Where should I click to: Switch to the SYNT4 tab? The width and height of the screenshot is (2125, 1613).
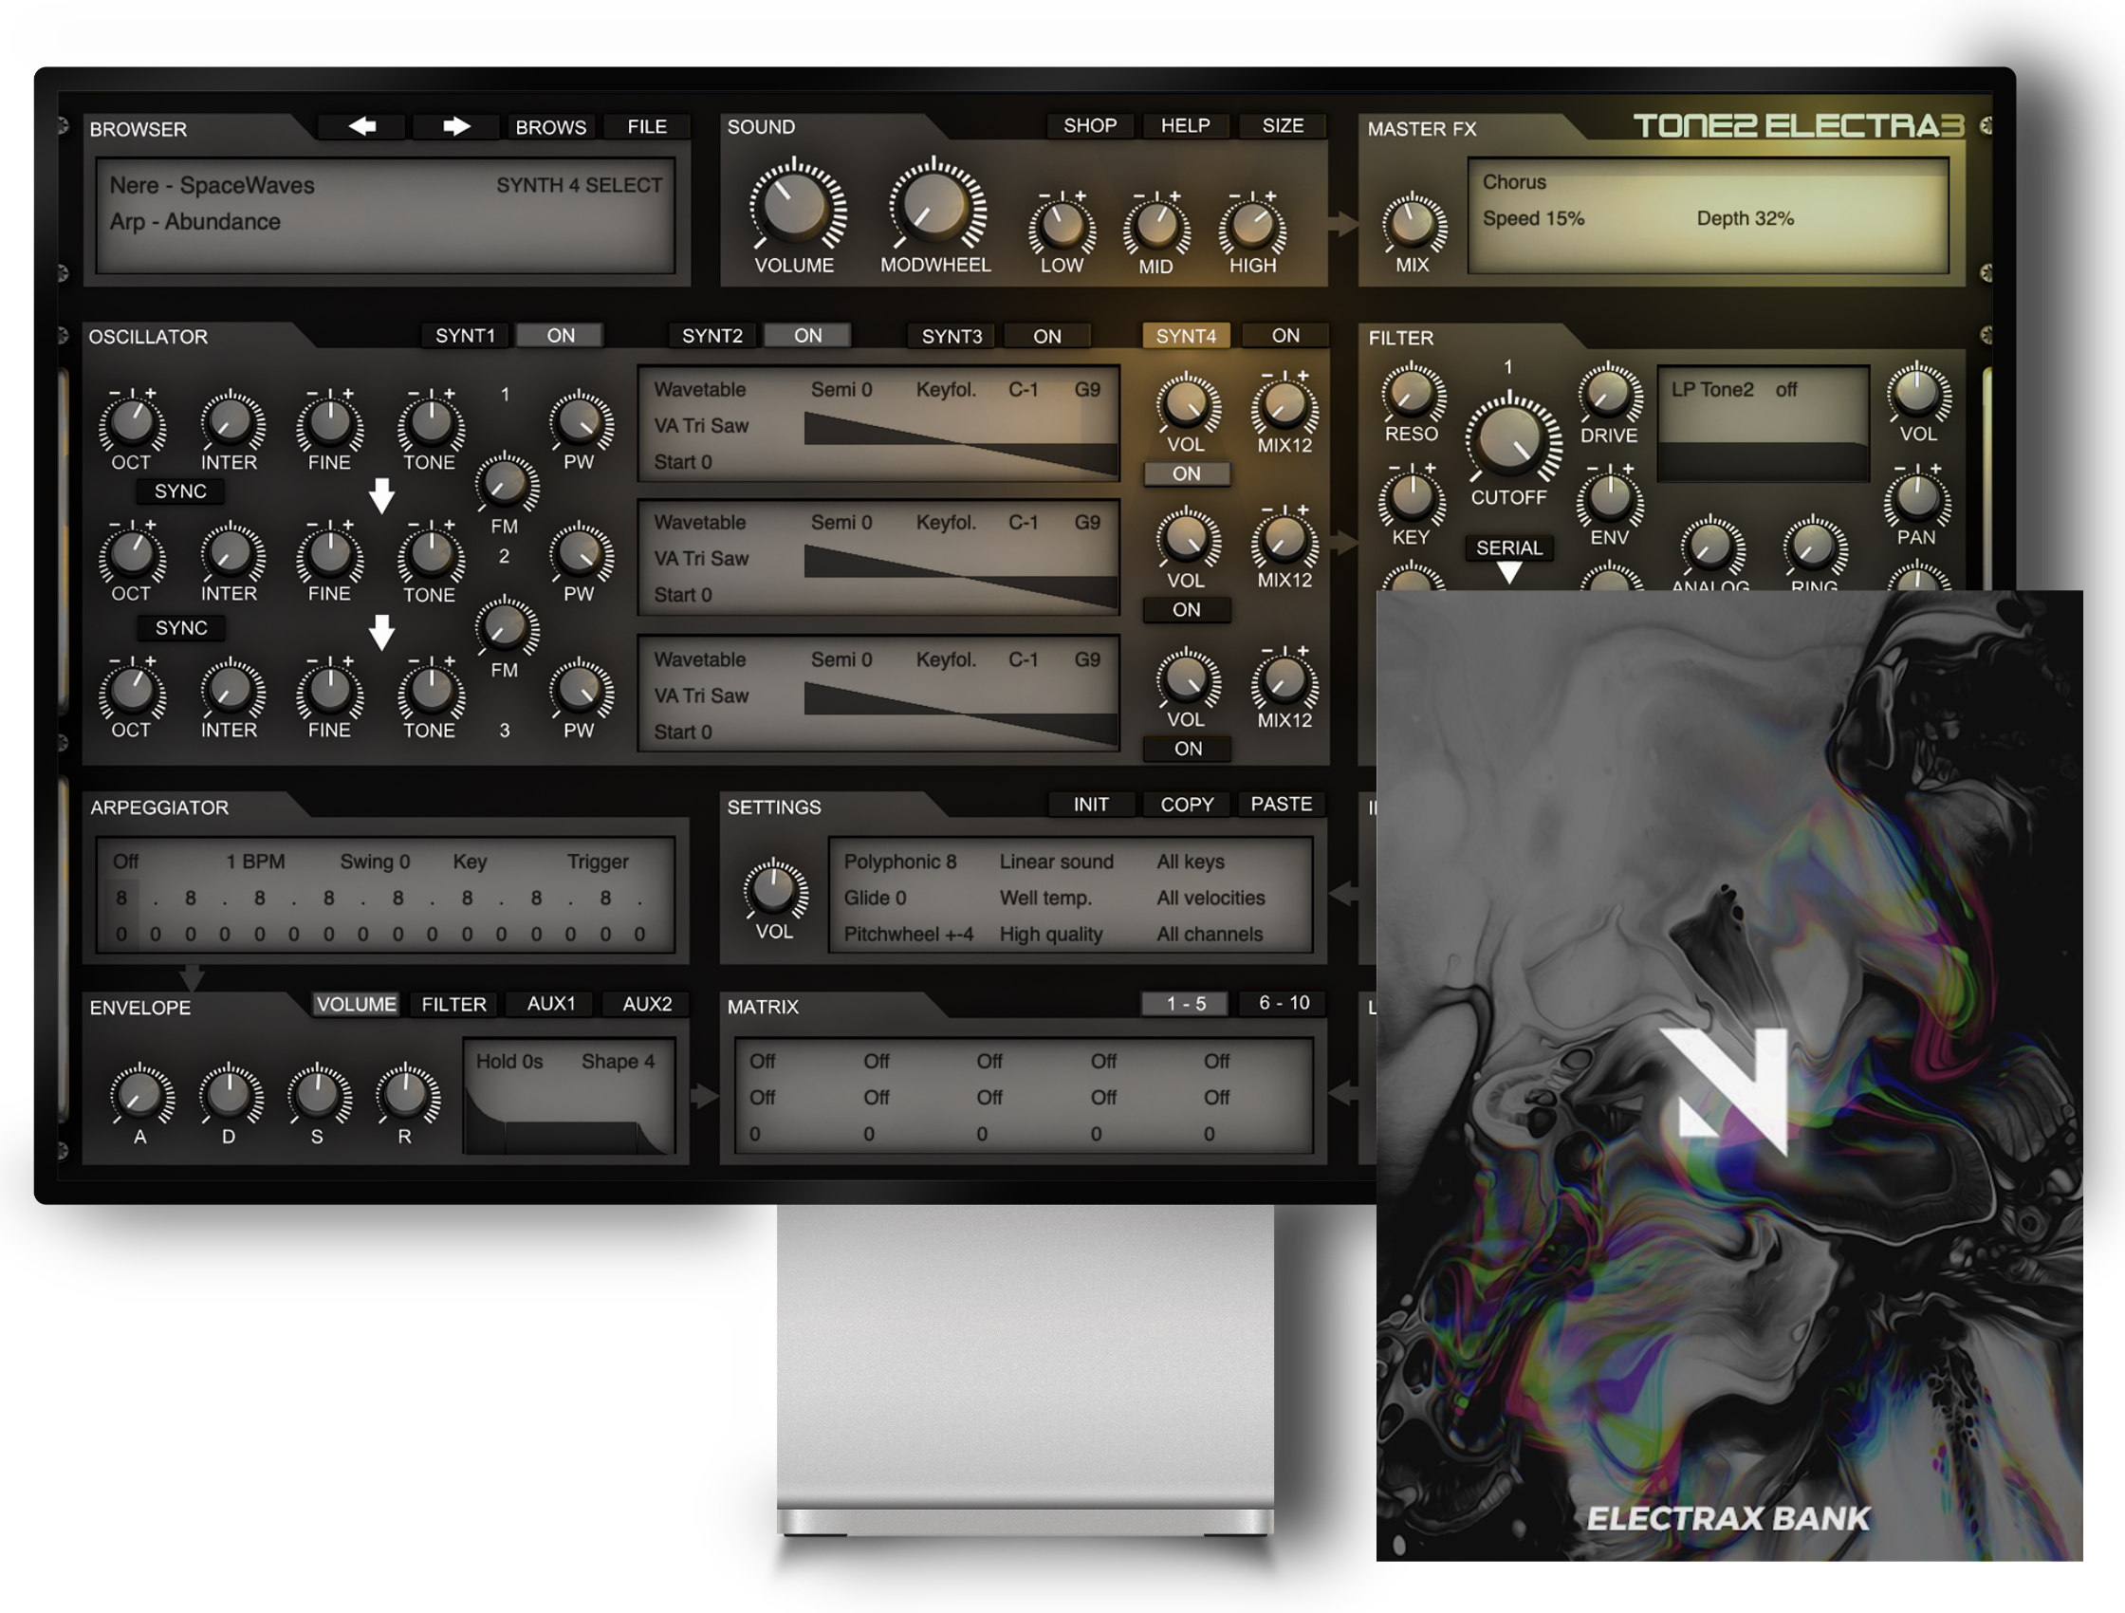tap(1187, 334)
